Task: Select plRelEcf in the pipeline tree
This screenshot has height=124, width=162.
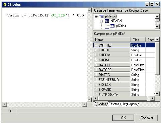Action: click(x=111, y=16)
